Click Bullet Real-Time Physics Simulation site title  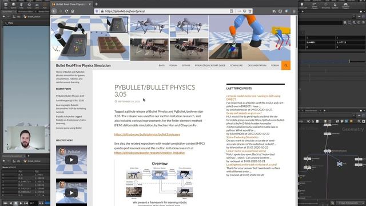point(83,65)
